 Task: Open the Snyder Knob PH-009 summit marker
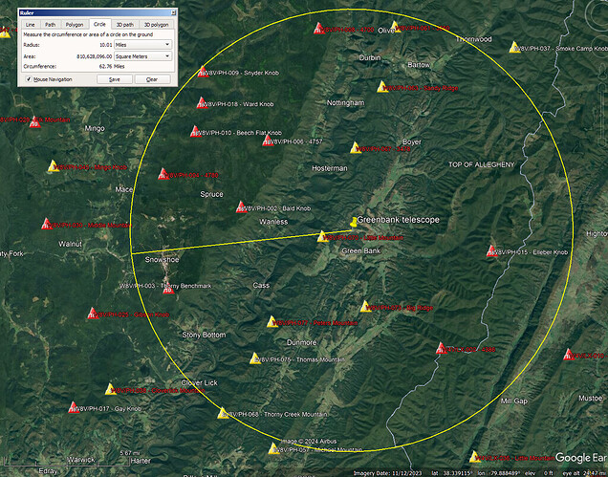[203, 72]
